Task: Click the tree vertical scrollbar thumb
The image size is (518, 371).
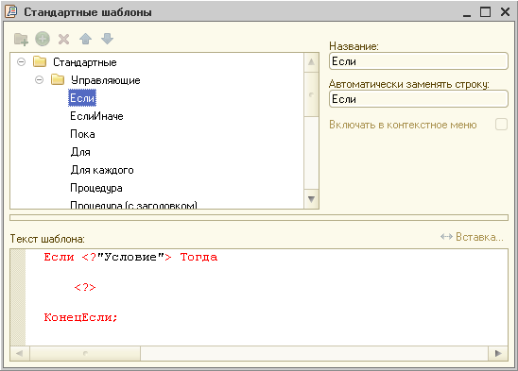Action: [x=311, y=94]
